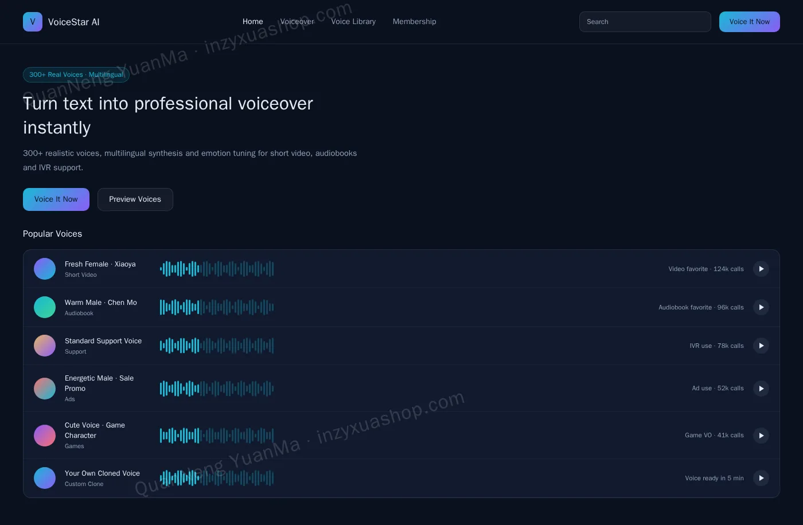This screenshot has width=803, height=525.
Task: Click the 300+ Real Voices badge
Action: pos(76,75)
